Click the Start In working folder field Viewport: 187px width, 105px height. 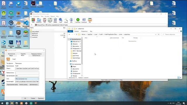[x=27, y=73]
